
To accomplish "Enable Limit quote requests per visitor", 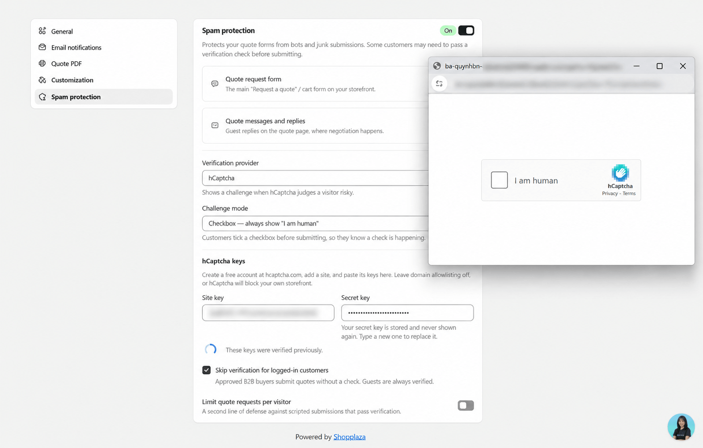I will pos(466,405).
